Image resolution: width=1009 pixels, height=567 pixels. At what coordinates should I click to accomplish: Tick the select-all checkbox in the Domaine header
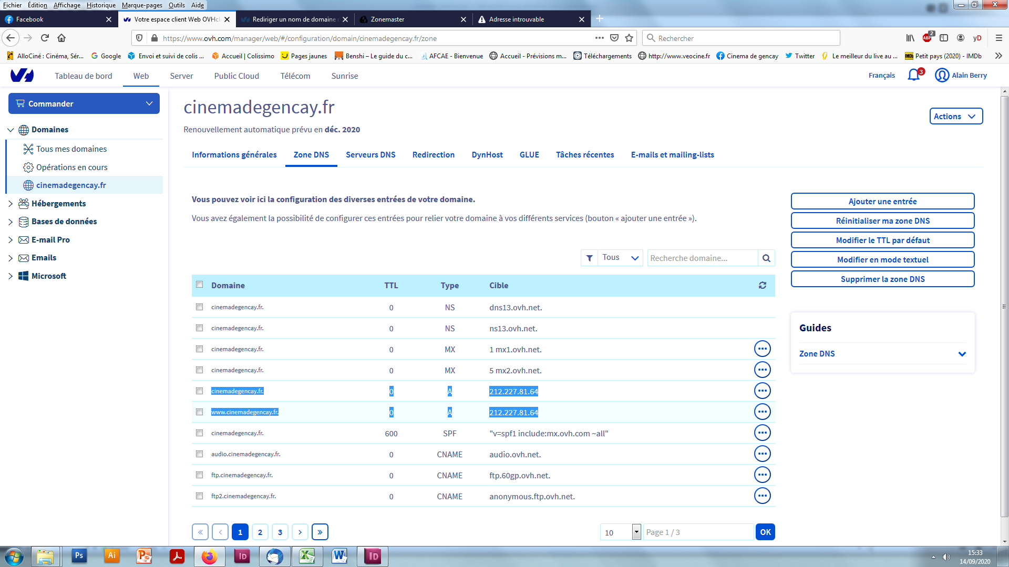pos(199,285)
